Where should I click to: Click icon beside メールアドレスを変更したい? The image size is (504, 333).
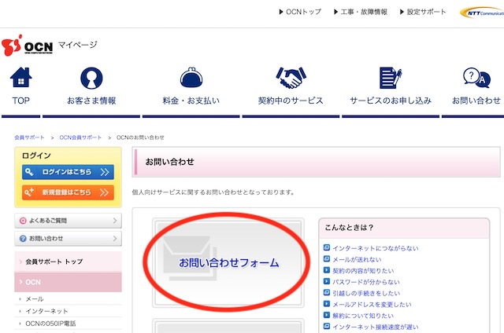point(327,304)
